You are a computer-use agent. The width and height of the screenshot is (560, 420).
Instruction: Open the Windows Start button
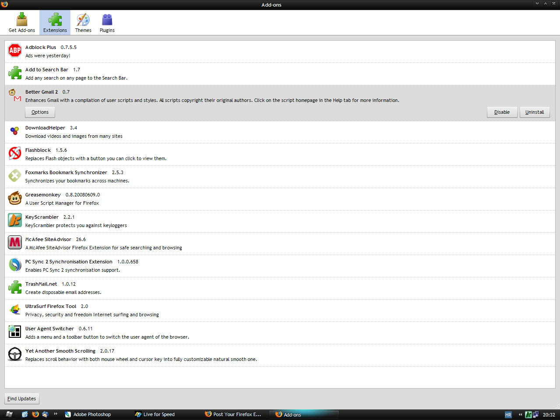tap(9, 414)
